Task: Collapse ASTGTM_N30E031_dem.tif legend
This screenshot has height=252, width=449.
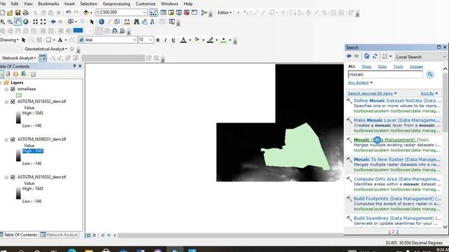Action: coord(6,139)
